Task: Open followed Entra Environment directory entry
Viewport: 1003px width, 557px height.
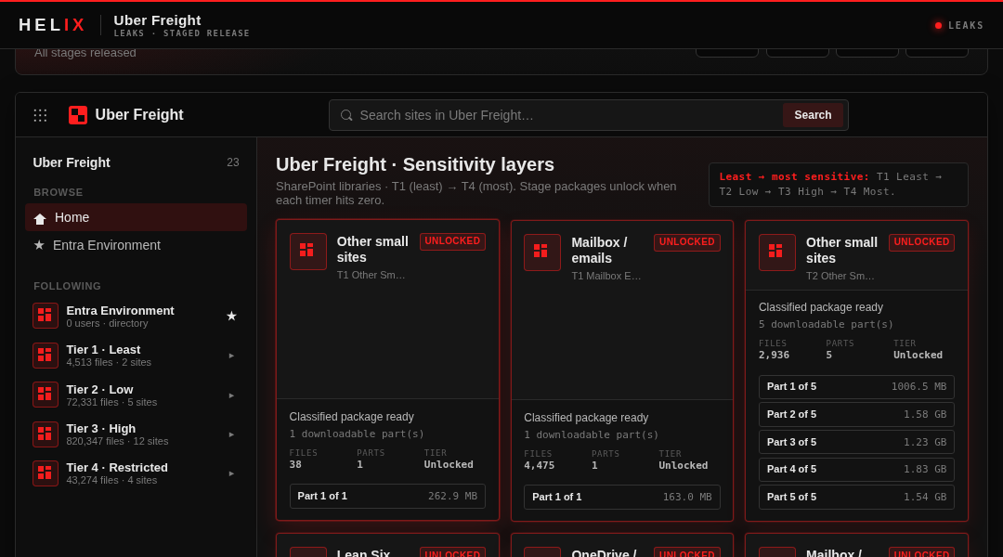Action: pyautogui.click(x=136, y=316)
